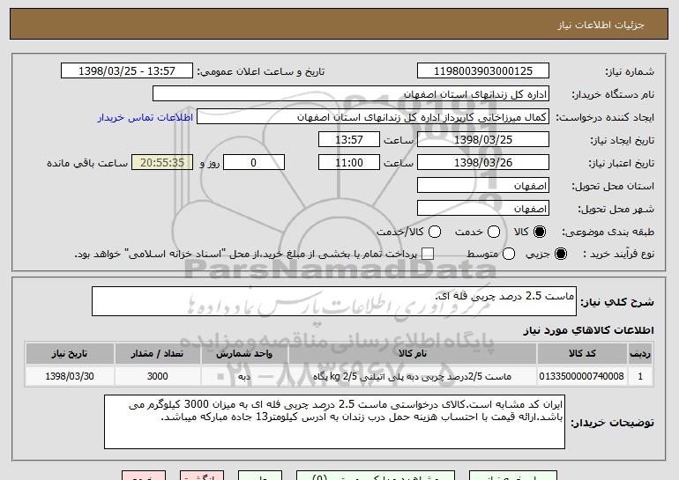This screenshot has height=480, width=679.
Task: Click the تاریخ ایجاد نیاز date 1398/03/25
Action: click(x=483, y=140)
